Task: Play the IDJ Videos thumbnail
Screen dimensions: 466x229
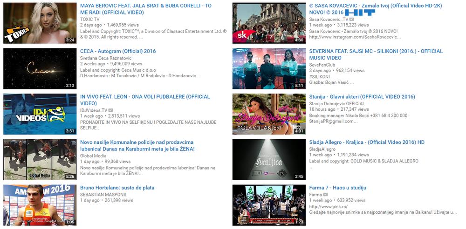Action: [40, 114]
